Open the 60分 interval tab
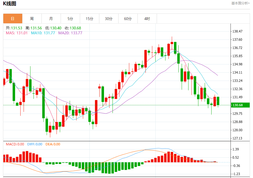The width and height of the screenshot is (253, 178). pyautogui.click(x=128, y=19)
